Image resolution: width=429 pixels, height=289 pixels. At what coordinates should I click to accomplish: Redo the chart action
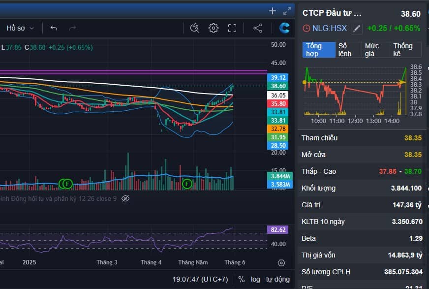point(72,28)
